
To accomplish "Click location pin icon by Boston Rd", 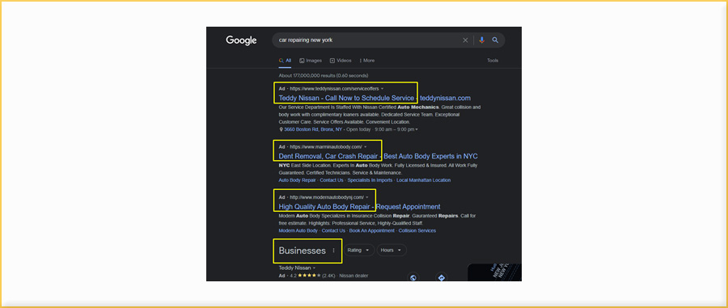I will tap(281, 129).
